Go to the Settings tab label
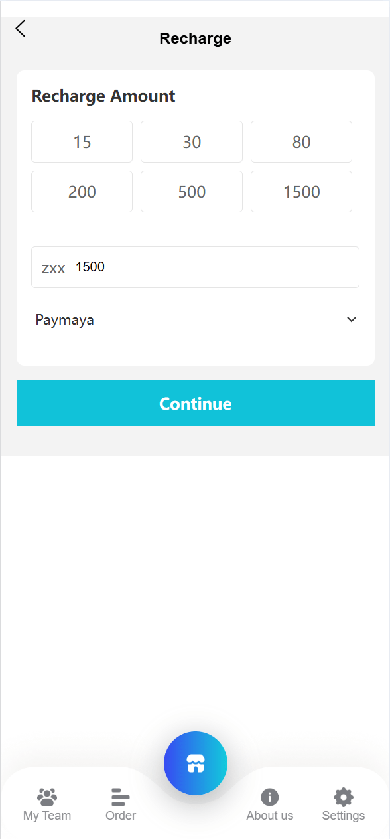 (x=344, y=816)
